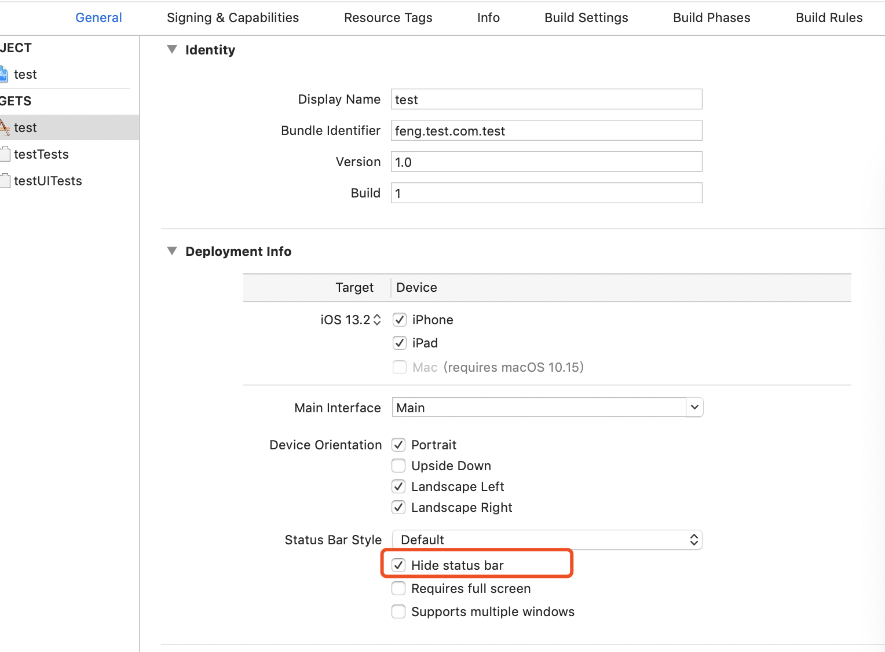This screenshot has width=885, height=652.
Task: Click the Bundle Identifier field
Action: coord(546,130)
